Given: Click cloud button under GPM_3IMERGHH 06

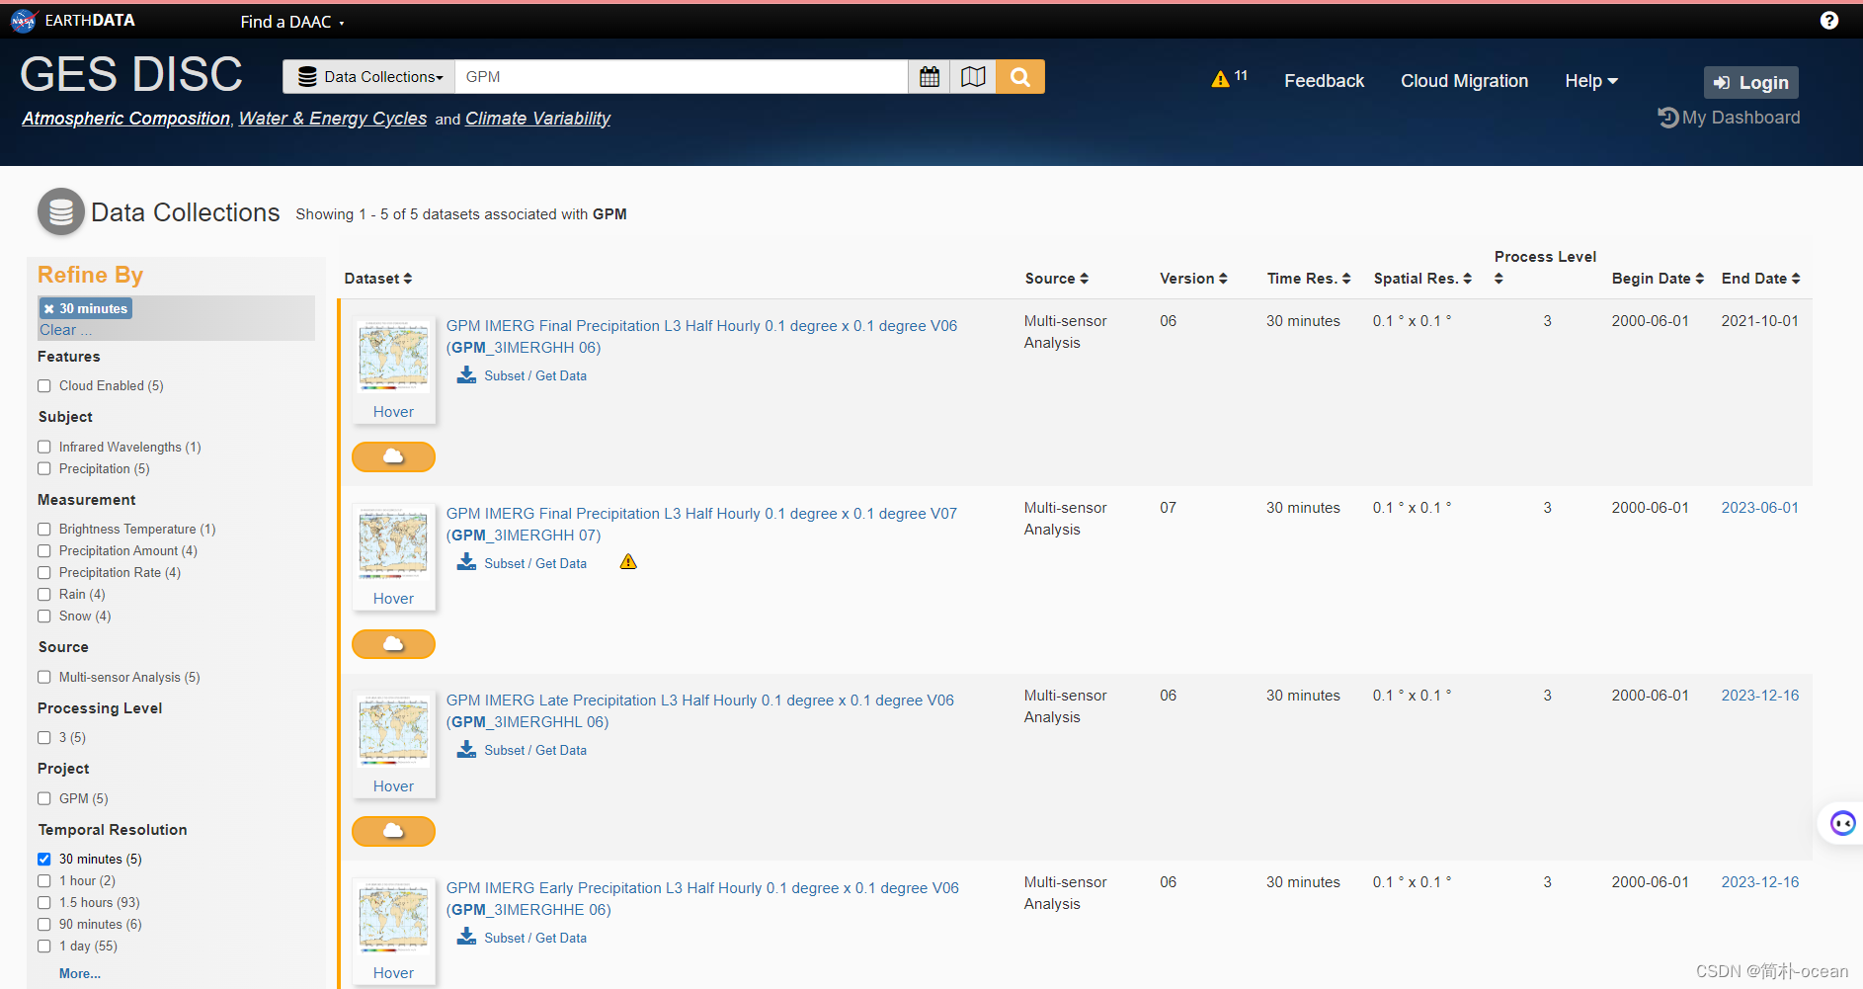Looking at the screenshot, I should (393, 456).
